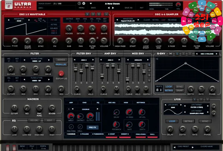
Task: Click the EQ EDIT button
Action: click(50, 121)
